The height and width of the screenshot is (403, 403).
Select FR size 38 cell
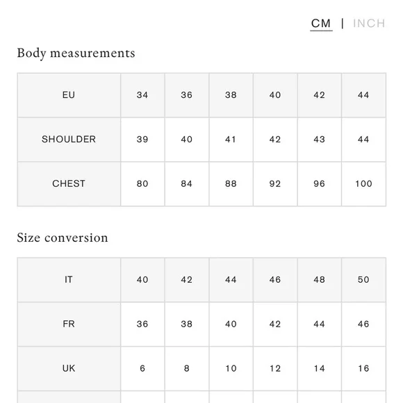[x=187, y=324]
